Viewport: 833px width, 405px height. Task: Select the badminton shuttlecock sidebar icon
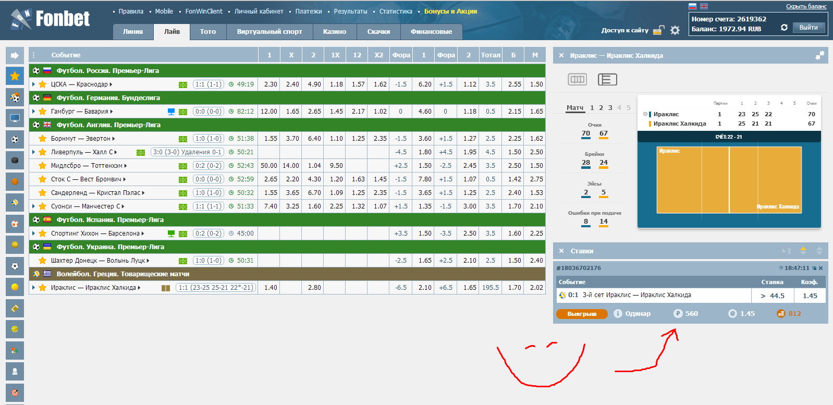(x=15, y=371)
